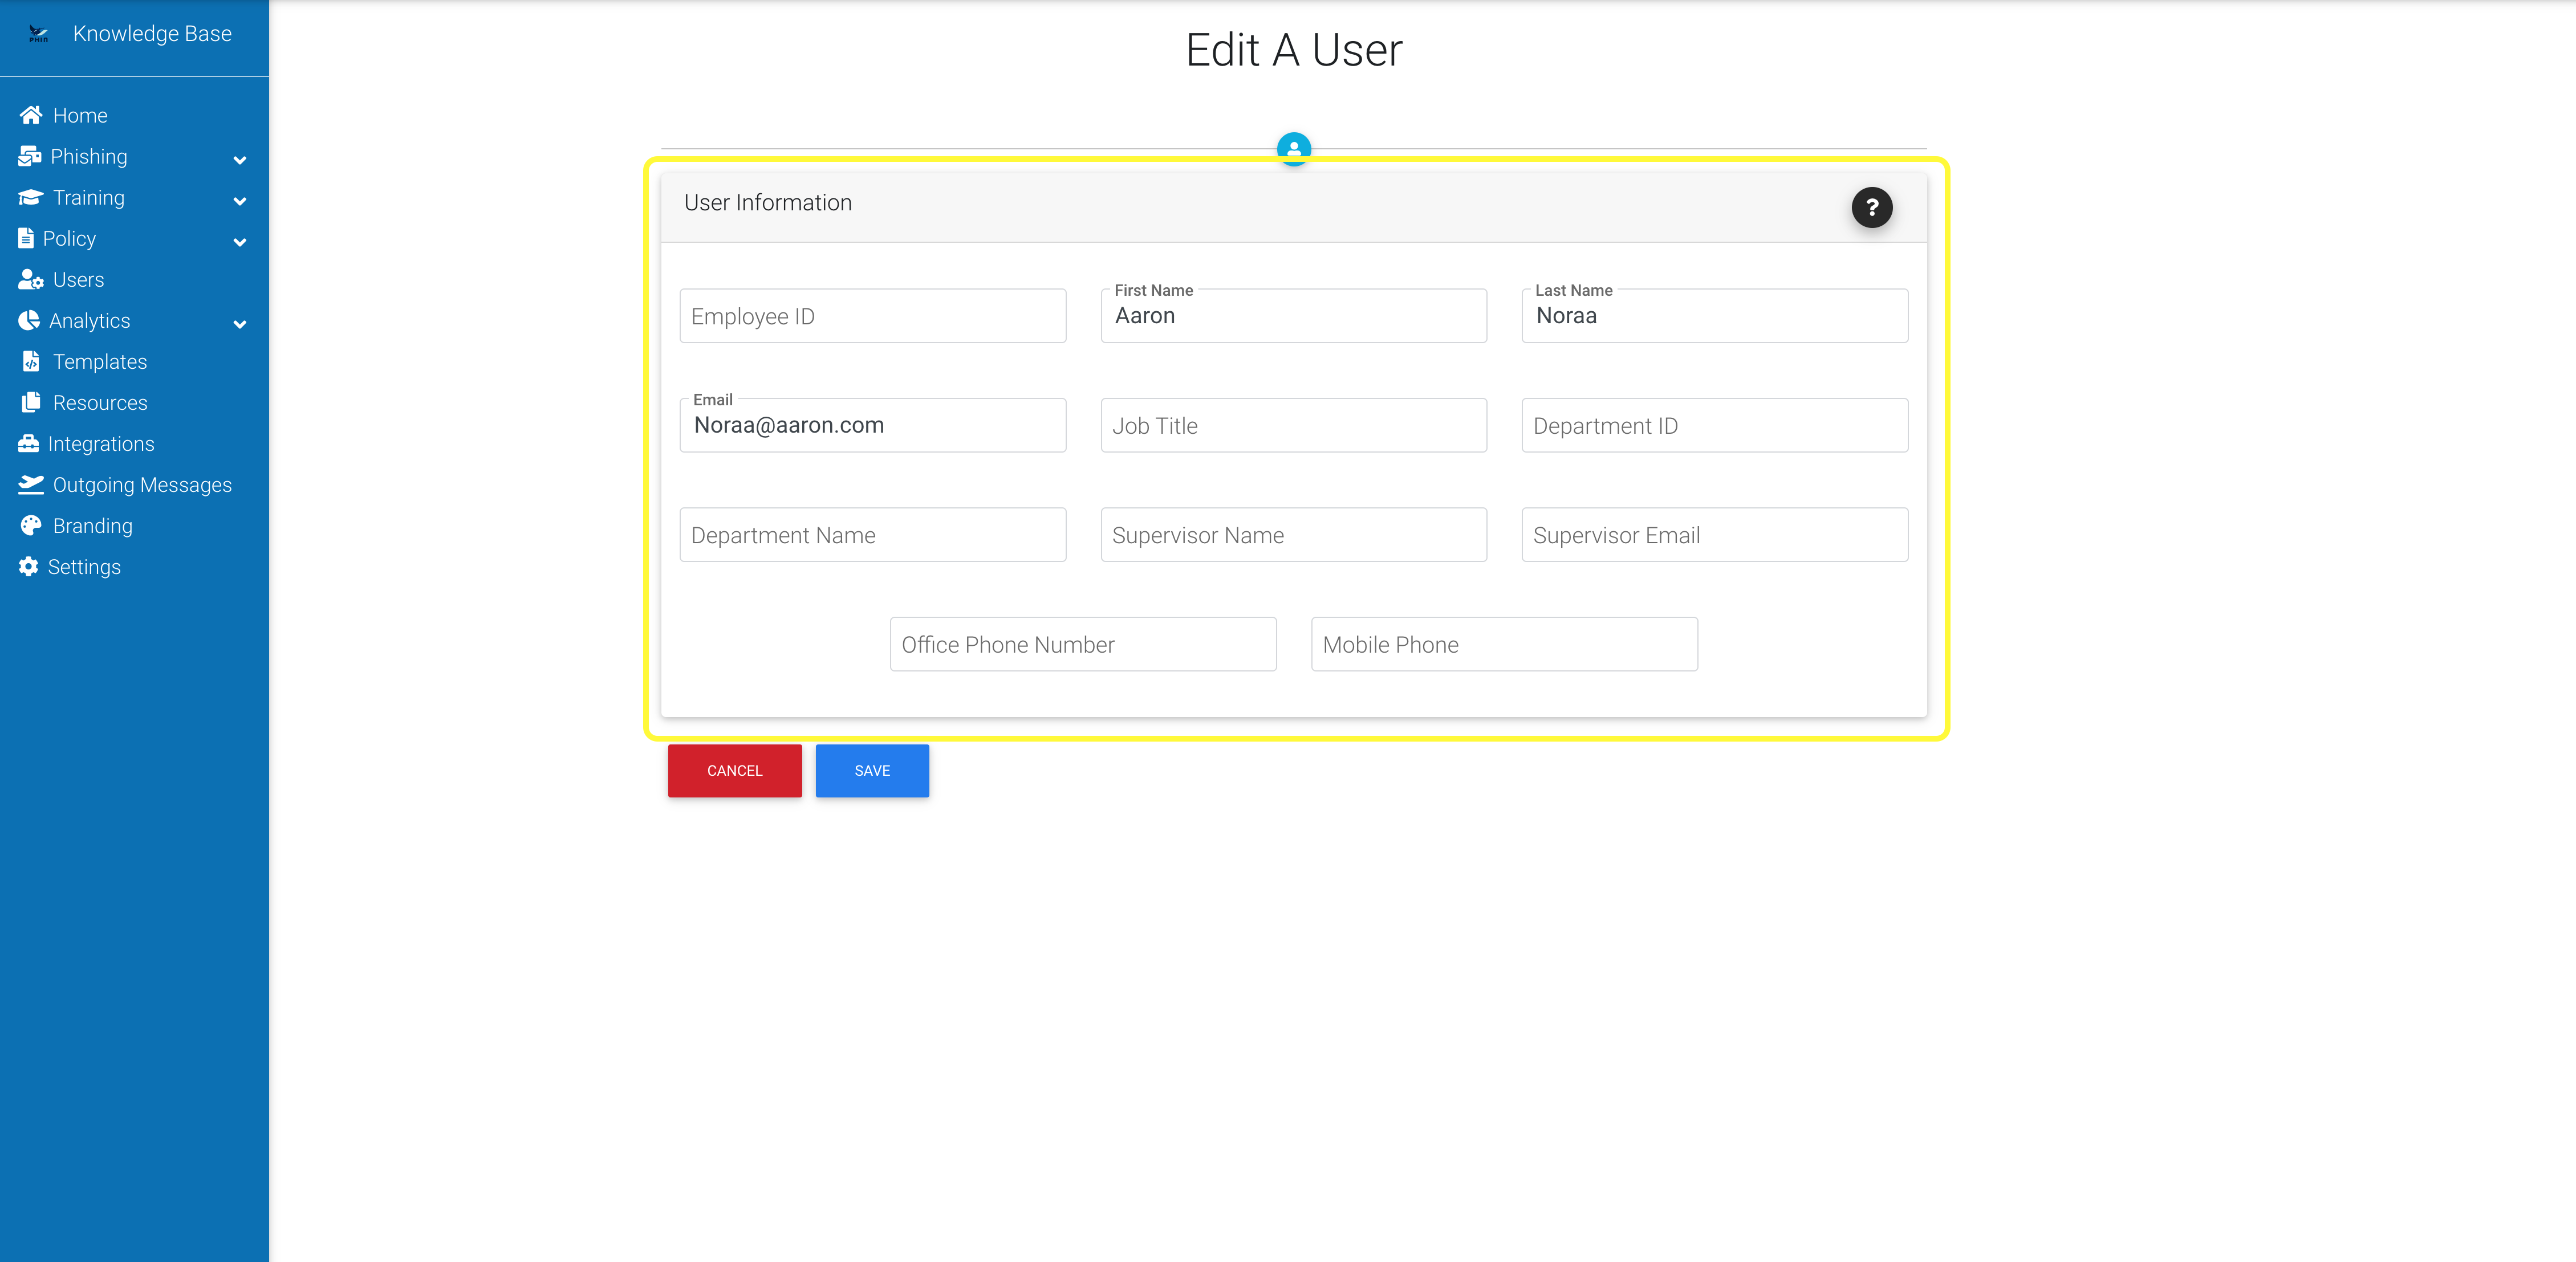Focus the Mobile Phone field
The image size is (2576, 1262).
tap(1504, 644)
